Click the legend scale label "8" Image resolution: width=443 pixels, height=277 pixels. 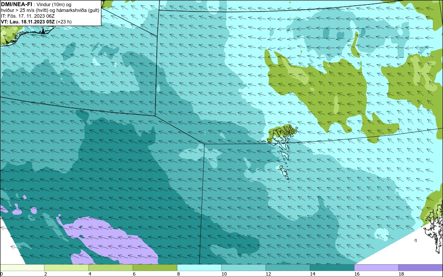pyautogui.click(x=179, y=274)
